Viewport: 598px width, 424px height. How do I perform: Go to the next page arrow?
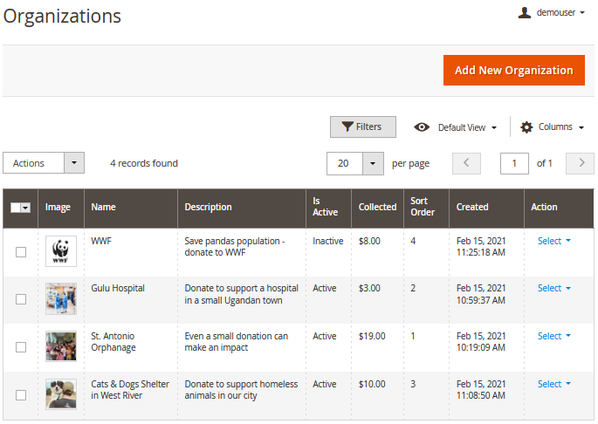tap(580, 163)
